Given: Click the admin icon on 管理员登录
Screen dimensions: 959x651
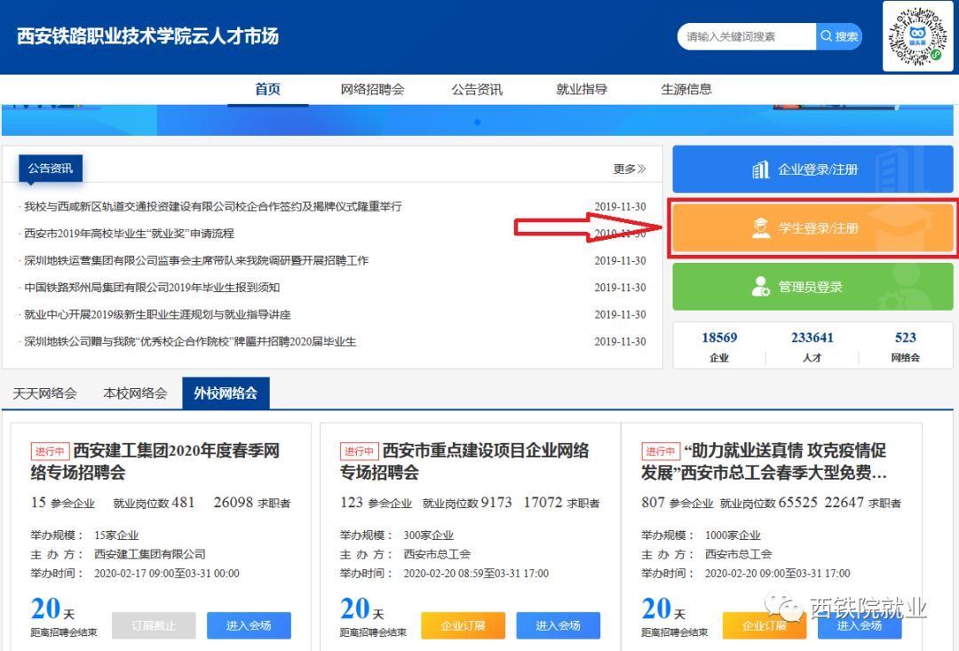Looking at the screenshot, I should [761, 287].
